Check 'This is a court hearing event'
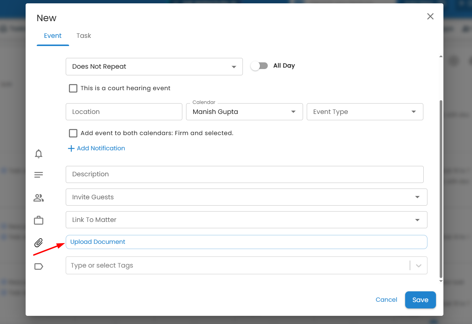 [73, 88]
